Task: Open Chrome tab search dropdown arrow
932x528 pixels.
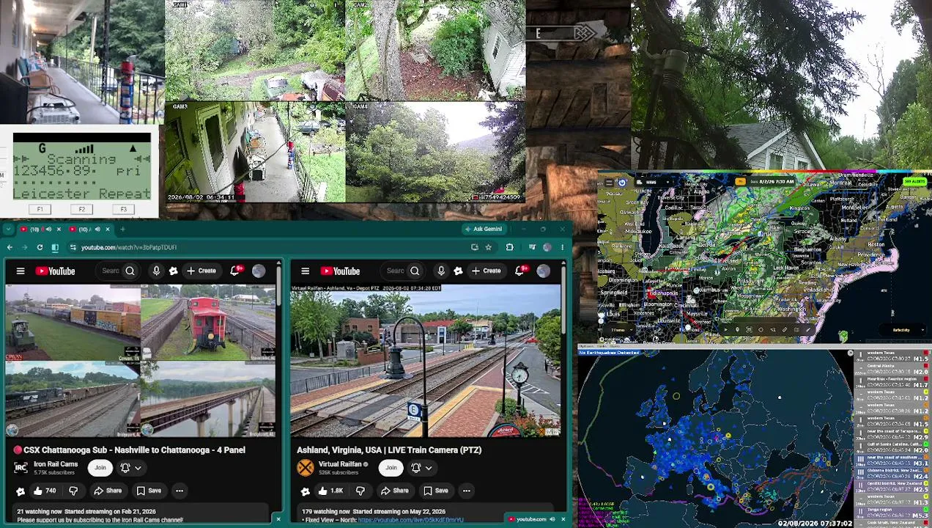Action: tap(10, 230)
